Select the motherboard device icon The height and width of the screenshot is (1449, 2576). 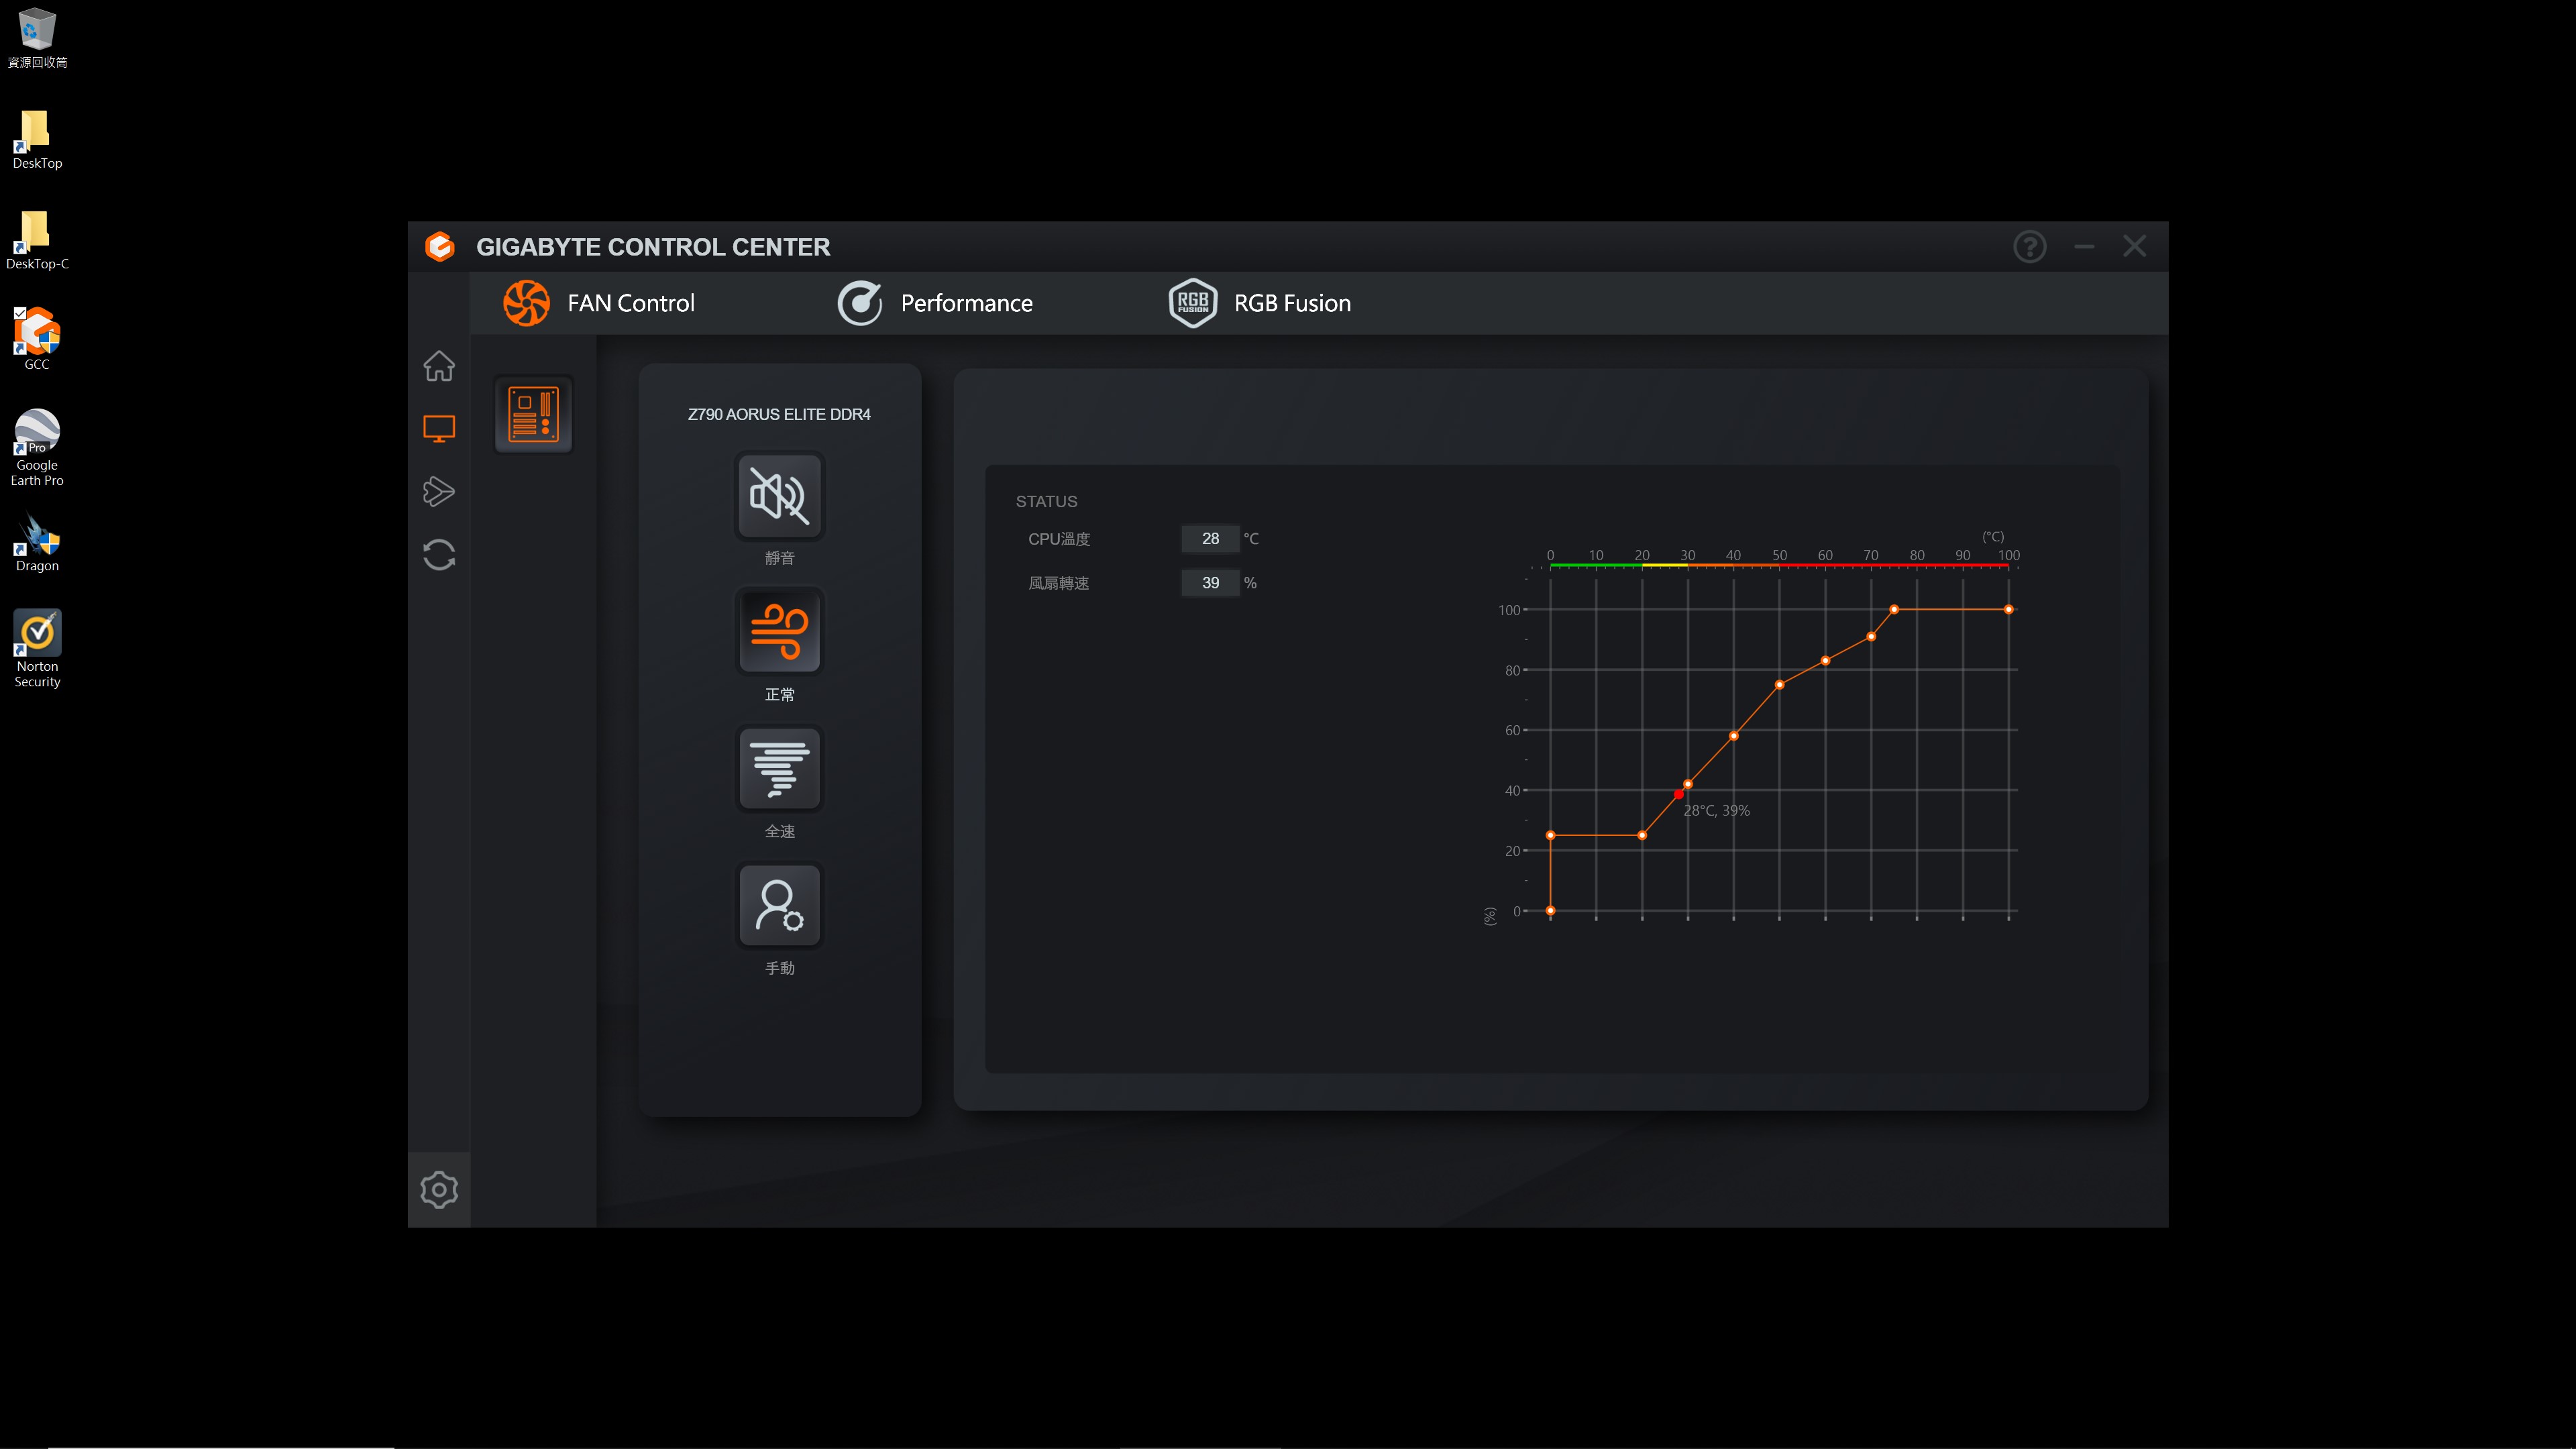[x=534, y=414]
